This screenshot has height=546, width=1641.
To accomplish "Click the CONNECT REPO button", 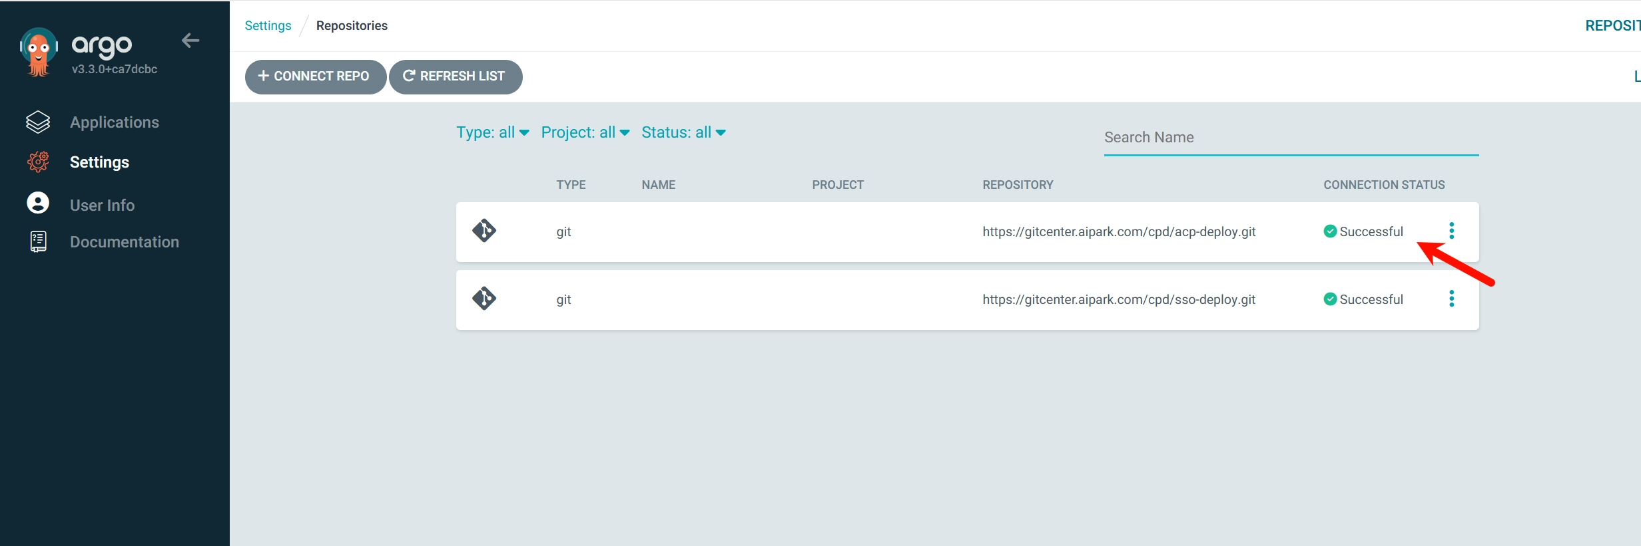I will [x=315, y=76].
